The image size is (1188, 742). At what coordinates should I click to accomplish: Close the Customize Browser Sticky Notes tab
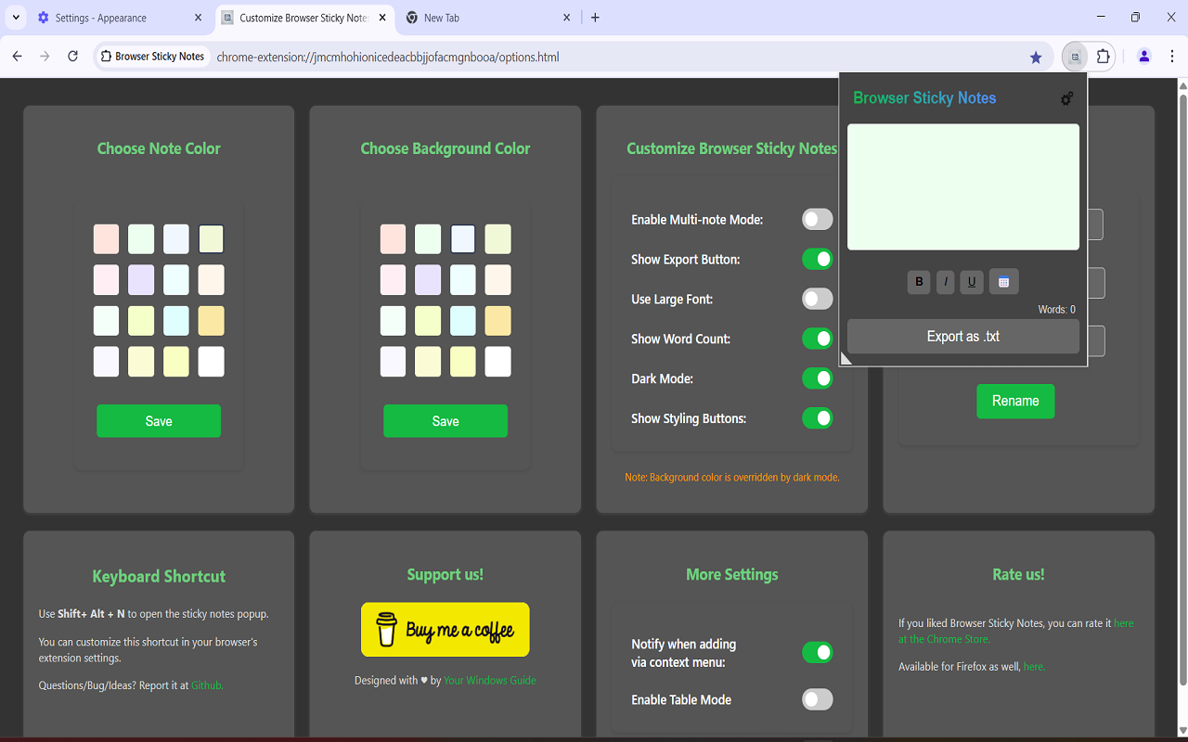click(x=382, y=18)
